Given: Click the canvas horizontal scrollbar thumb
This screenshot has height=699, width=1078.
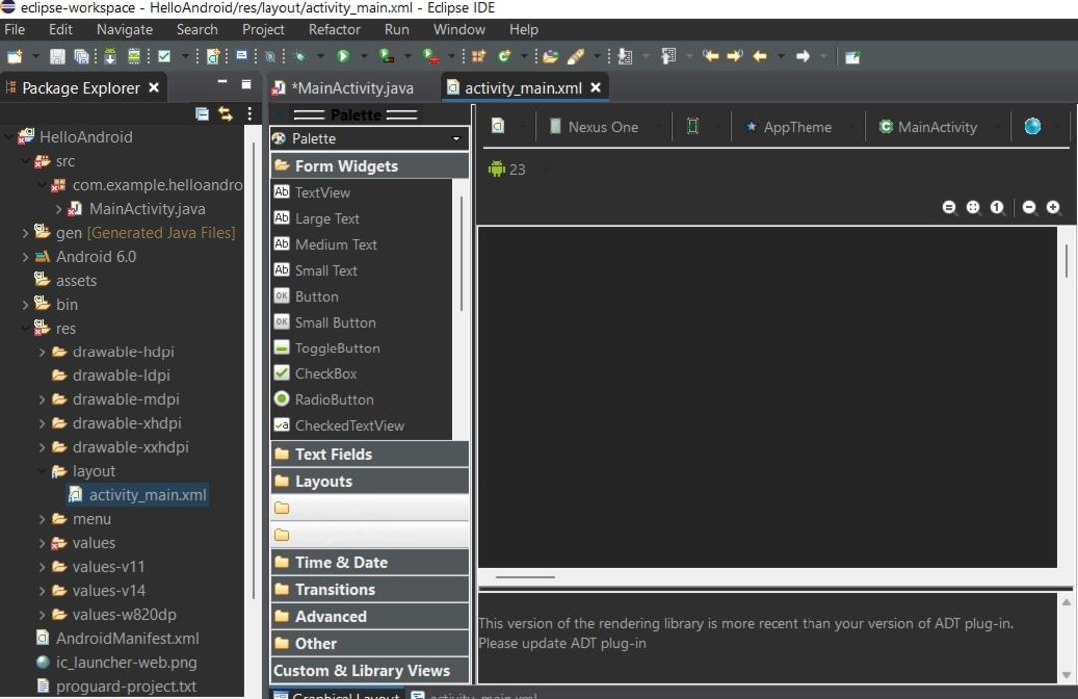Looking at the screenshot, I should tap(525, 577).
